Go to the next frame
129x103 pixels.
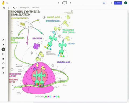[70, 3]
